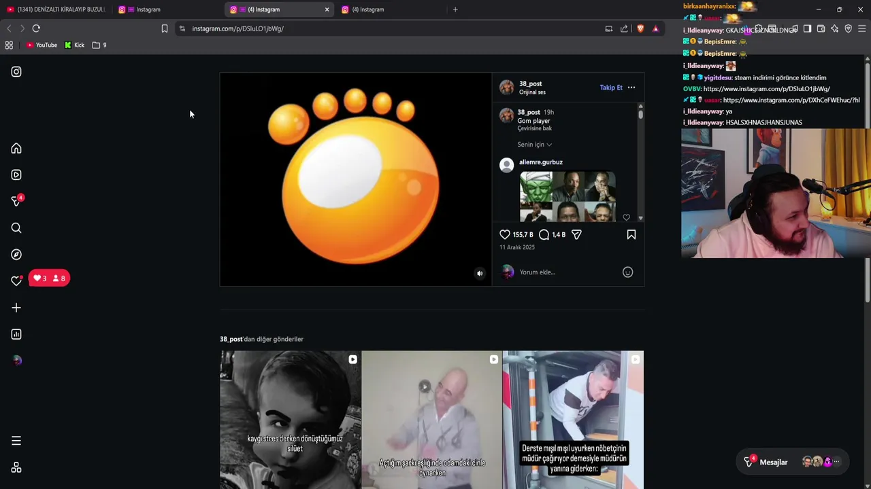Image resolution: width=871 pixels, height=489 pixels.
Task: Open Instagram search in sidebar
Action: click(16, 228)
